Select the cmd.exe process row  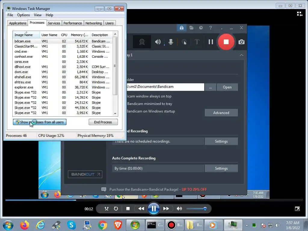pyautogui.click(x=63, y=51)
